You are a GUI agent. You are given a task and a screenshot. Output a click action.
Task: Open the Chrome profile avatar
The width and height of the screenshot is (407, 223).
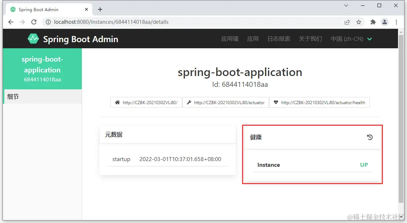pos(385,22)
